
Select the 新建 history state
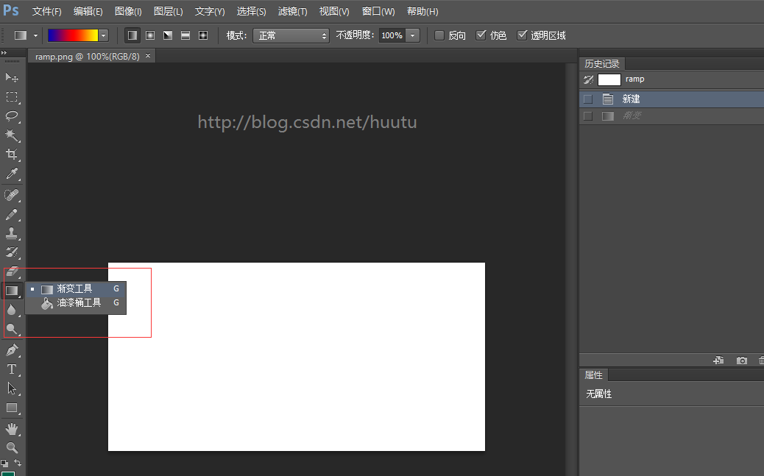tap(671, 99)
